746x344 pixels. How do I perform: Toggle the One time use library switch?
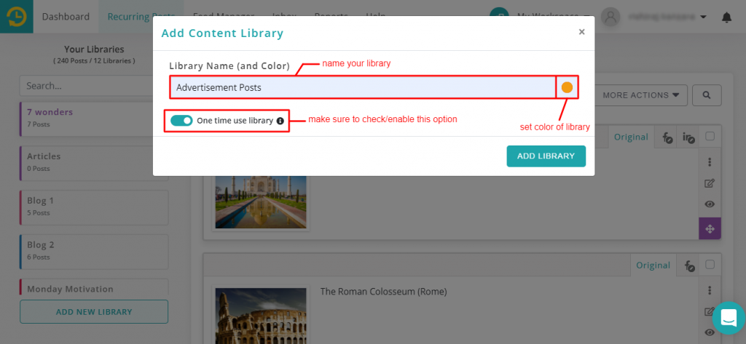pos(181,121)
